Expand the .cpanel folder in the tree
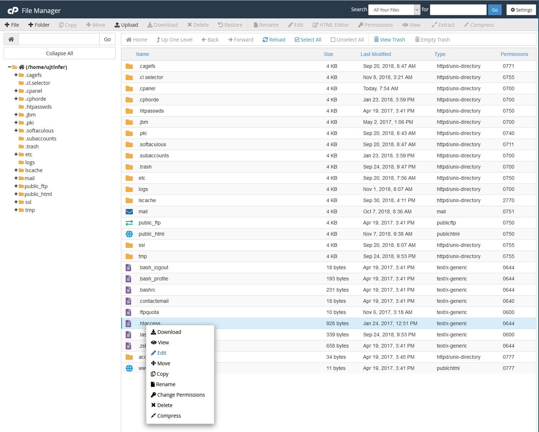The height and width of the screenshot is (432, 539). pyautogui.click(x=16, y=91)
